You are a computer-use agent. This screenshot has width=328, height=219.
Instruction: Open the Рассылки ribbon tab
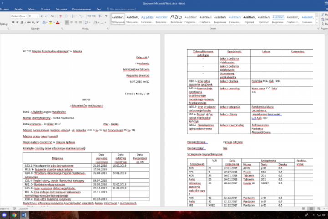(61, 9)
